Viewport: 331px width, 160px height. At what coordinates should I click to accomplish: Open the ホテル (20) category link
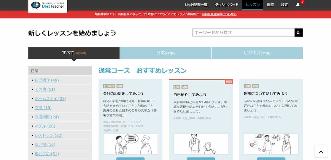coord(45,126)
